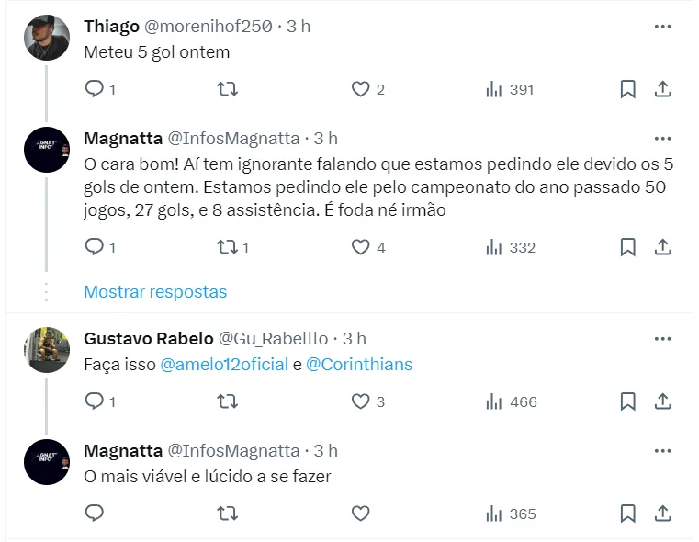Share Thiago's tweet via share icon

click(x=662, y=89)
